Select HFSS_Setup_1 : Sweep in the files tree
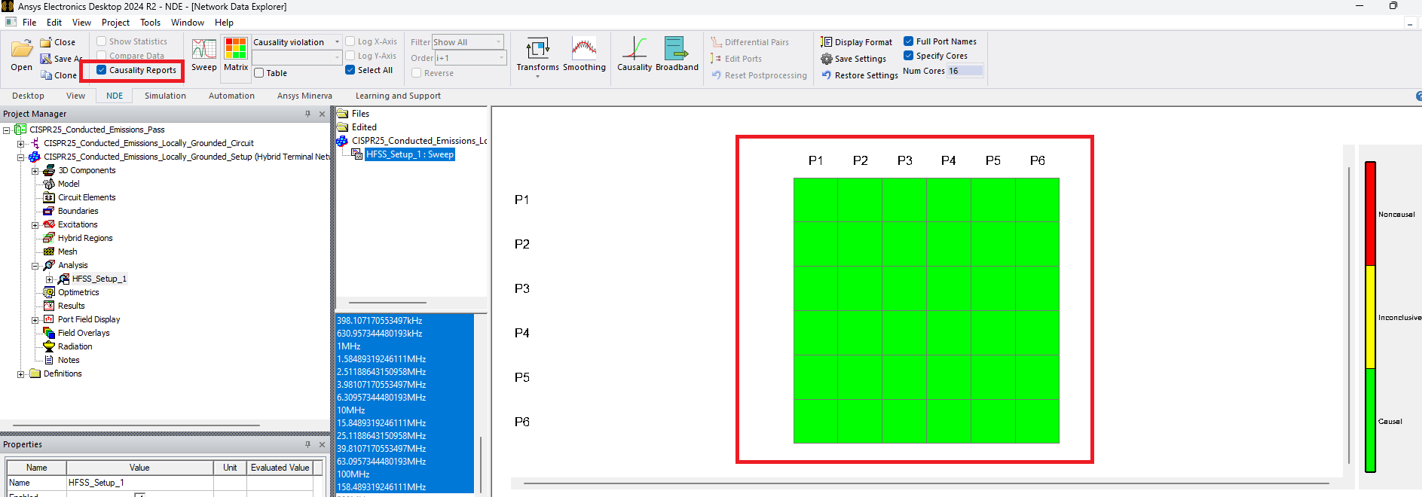The height and width of the screenshot is (497, 1422). pos(410,154)
